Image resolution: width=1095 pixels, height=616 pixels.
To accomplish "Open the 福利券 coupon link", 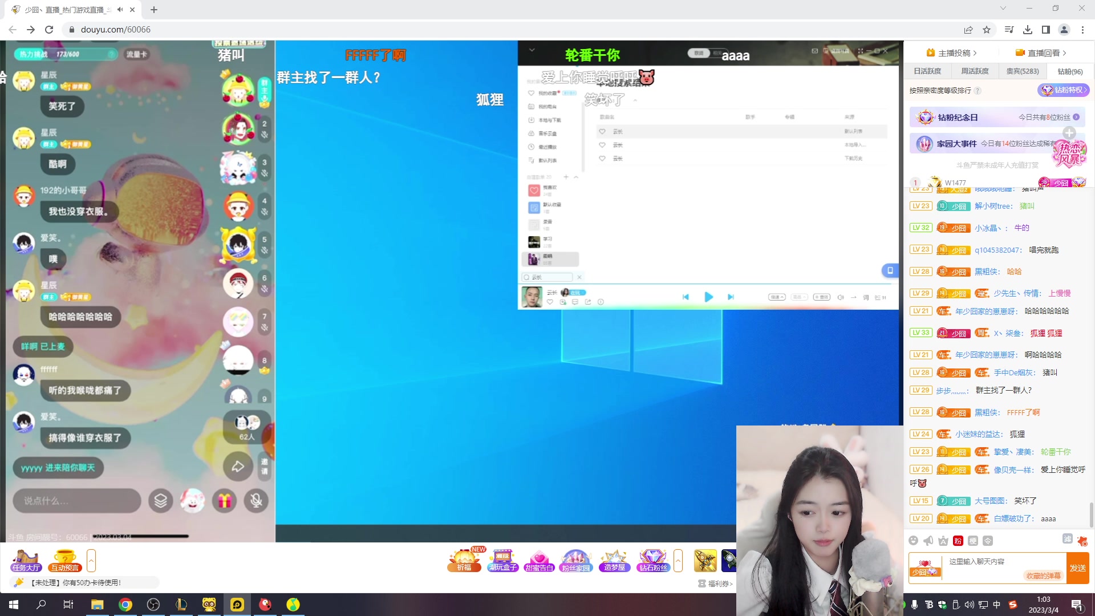I will click(x=716, y=583).
